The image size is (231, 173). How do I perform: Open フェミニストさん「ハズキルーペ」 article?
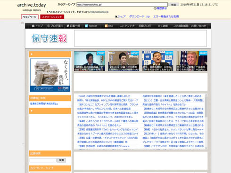pos(105,117)
